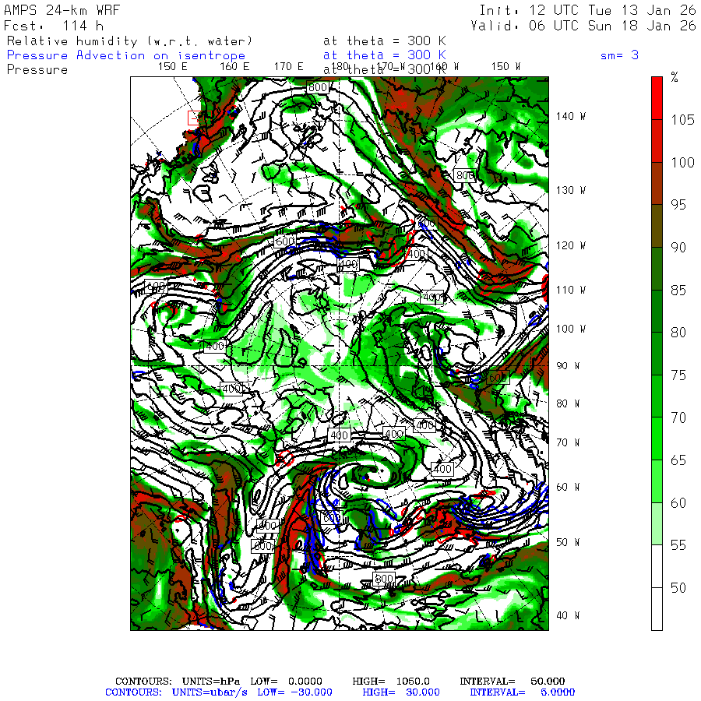This screenshot has width=701, height=701.
Task: Click the '60 W' longitude label
Action: click(568, 488)
